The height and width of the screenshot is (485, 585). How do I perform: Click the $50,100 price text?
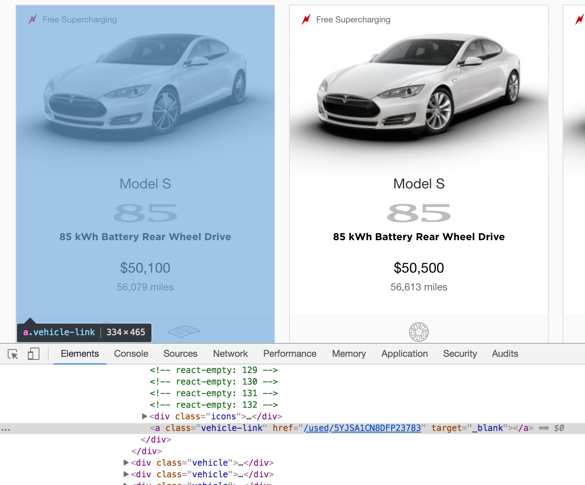145,268
